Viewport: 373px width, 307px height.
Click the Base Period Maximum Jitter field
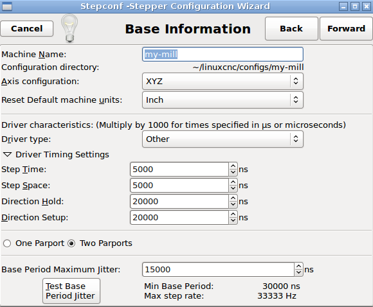tap(219, 270)
